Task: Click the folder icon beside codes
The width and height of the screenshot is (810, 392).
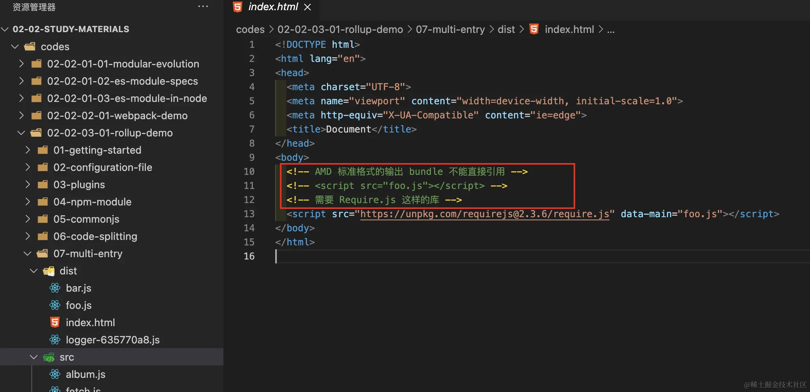Action: tap(30, 47)
